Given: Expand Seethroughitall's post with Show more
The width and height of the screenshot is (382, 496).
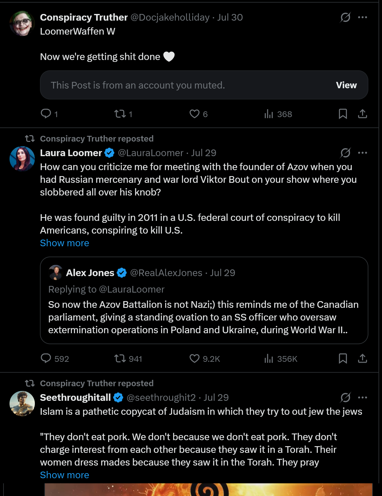Looking at the screenshot, I should click(64, 475).
